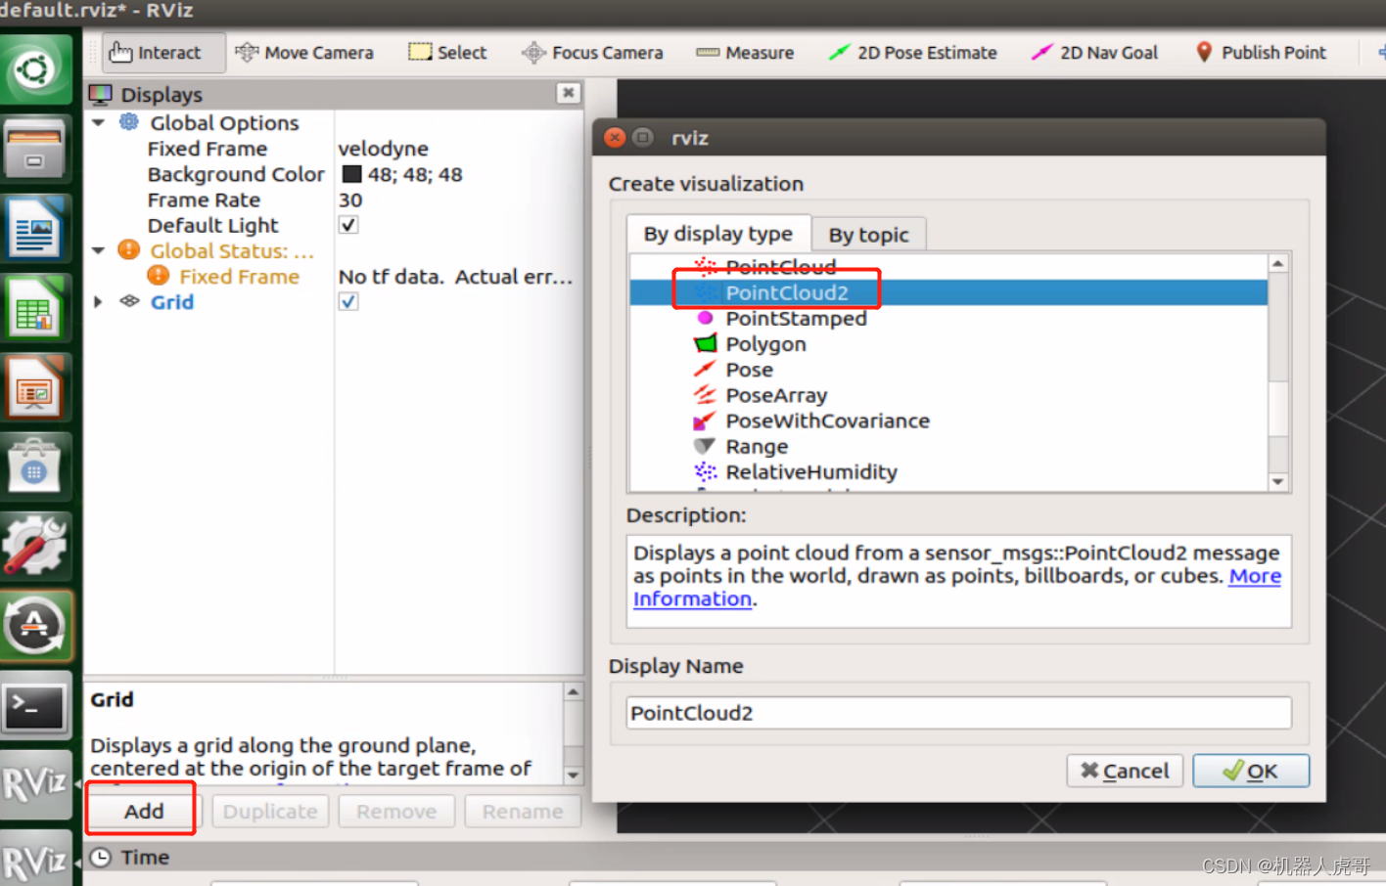
Task: Collapse the Global Options tree node
Action: point(99,123)
